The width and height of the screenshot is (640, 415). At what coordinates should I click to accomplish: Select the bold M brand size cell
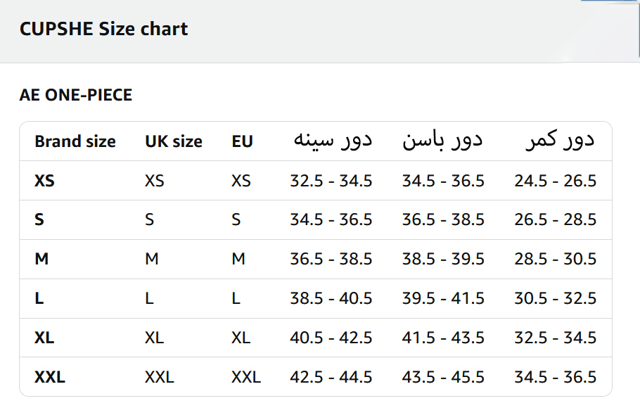(x=41, y=259)
